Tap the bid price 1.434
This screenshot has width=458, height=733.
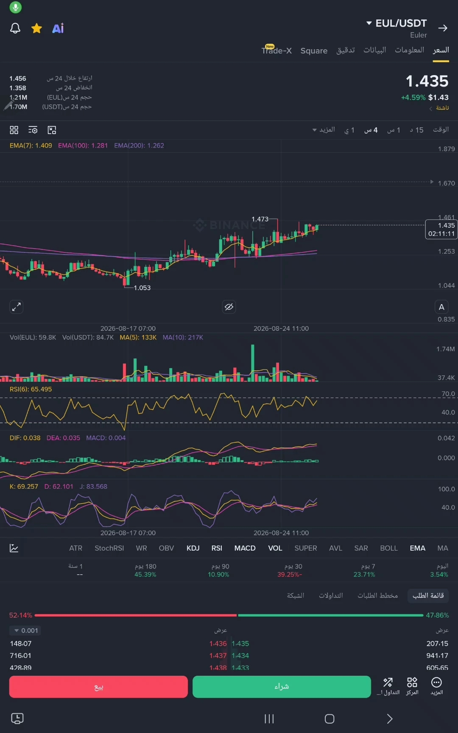240,655
